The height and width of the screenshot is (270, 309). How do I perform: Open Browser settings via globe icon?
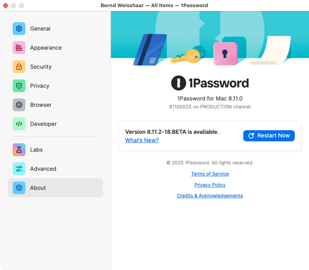19,105
